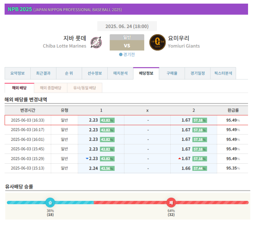The height and width of the screenshot is (226, 256).
Task: Select the 2025-06-03 (16:33) row timestamp
Action: coord(27,120)
